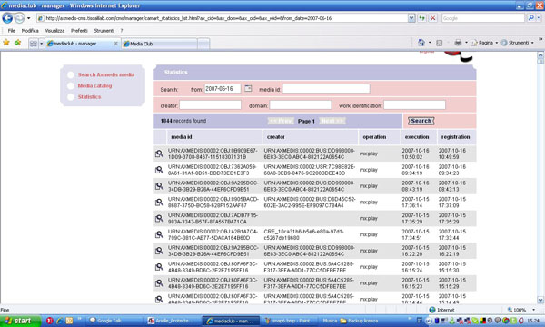The height and width of the screenshot is (327, 545).
Task: Click the Stop loading red X icon
Action: (432, 18)
